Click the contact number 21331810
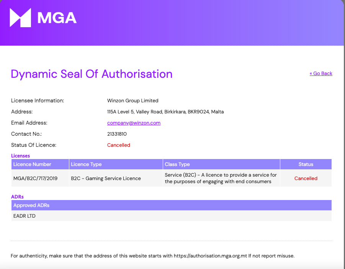This screenshot has height=269, width=345. [117, 134]
